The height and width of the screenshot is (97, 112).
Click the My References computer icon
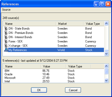pos(6,50)
